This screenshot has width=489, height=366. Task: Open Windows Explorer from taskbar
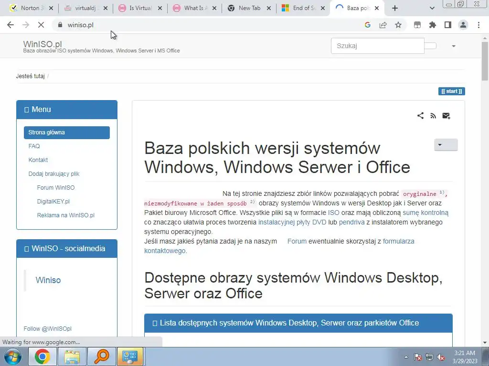point(72,356)
